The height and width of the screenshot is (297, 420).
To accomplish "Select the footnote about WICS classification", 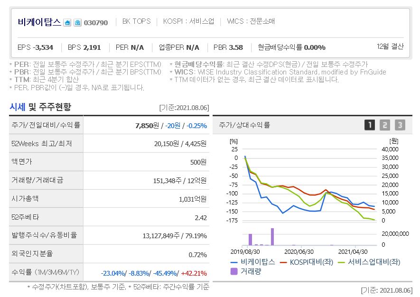I will coord(278,72).
